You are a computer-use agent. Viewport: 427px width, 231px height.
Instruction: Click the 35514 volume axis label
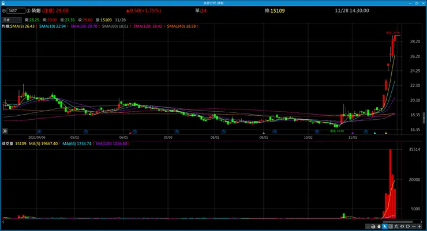(414, 149)
